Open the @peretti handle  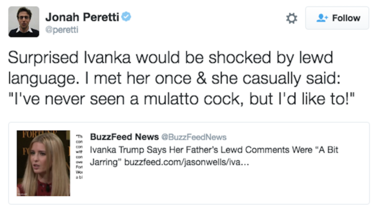(x=62, y=30)
